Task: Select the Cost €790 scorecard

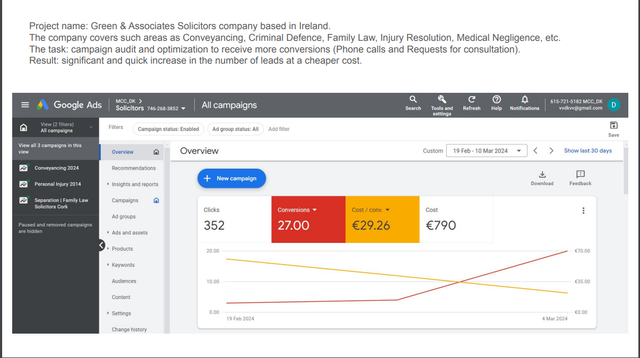Action: 456,220
